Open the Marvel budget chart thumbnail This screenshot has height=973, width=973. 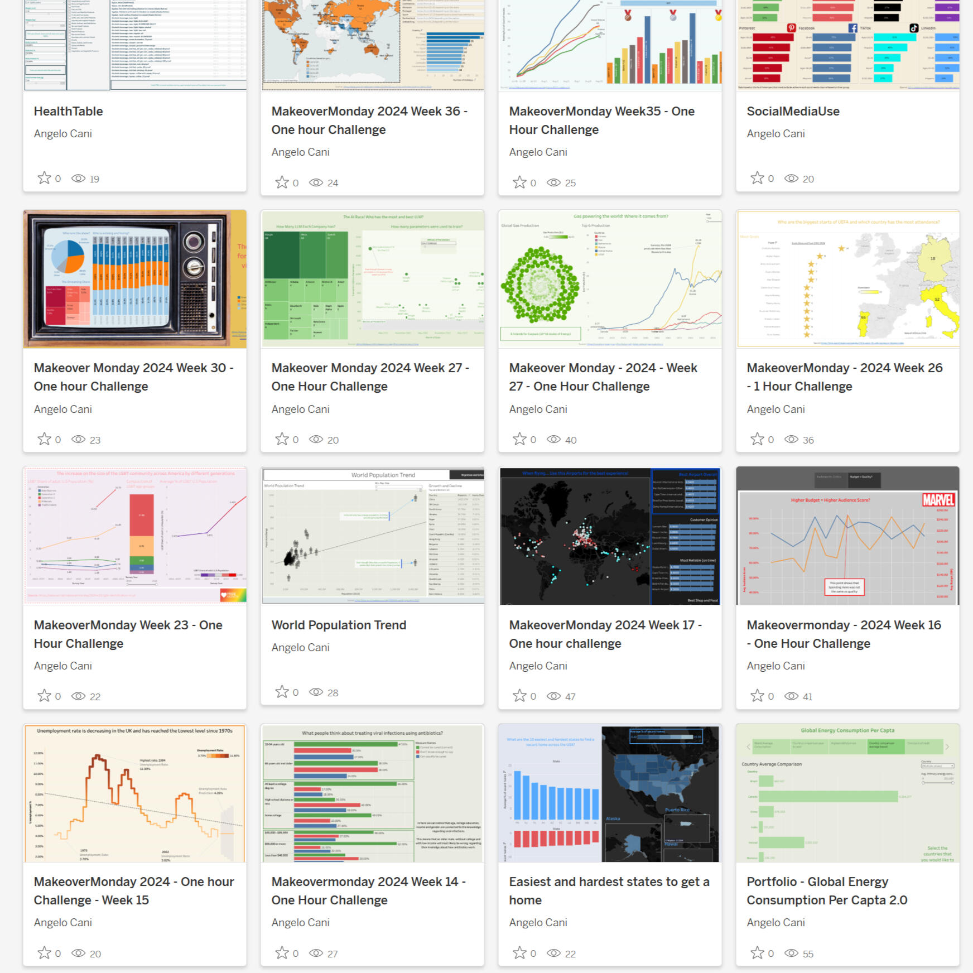[x=847, y=536]
